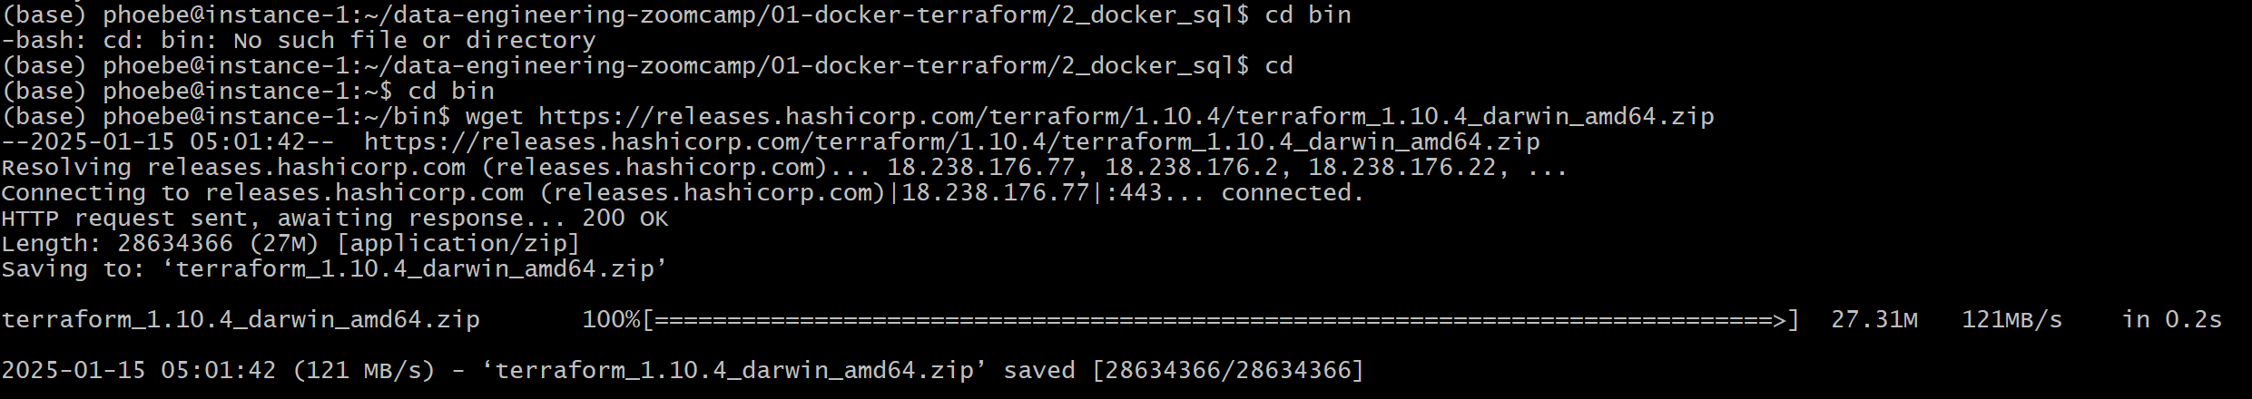Image resolution: width=2252 pixels, height=399 pixels.
Task: Click the '27.31M' downloaded size value
Action: click(1874, 320)
